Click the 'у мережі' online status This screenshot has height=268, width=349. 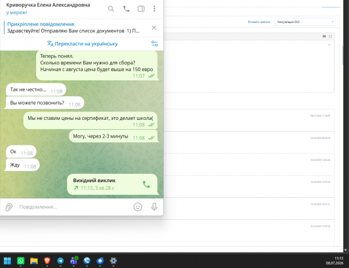(x=16, y=13)
